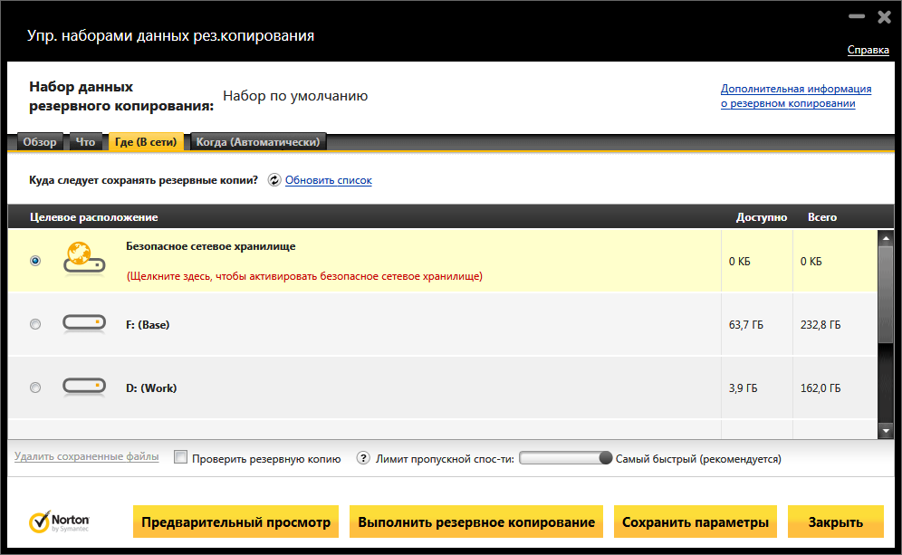Select the F: (Base) radio button
This screenshot has width=902, height=555.
[35, 324]
